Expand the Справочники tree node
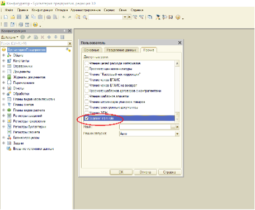 pyautogui.click(x=3, y=66)
